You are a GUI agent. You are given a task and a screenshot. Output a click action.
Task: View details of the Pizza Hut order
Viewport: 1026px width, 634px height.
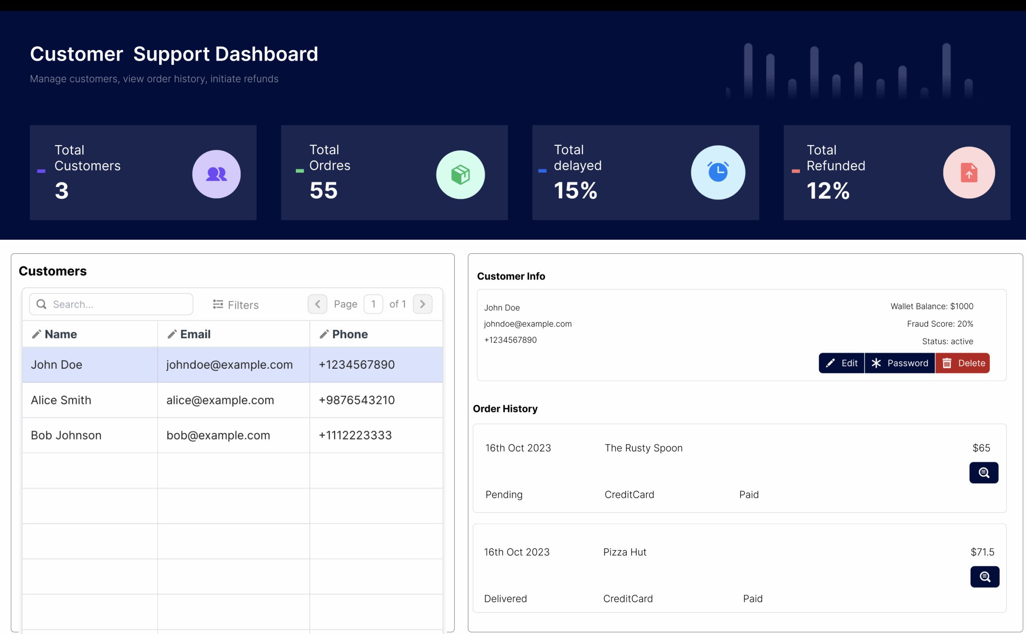985,577
